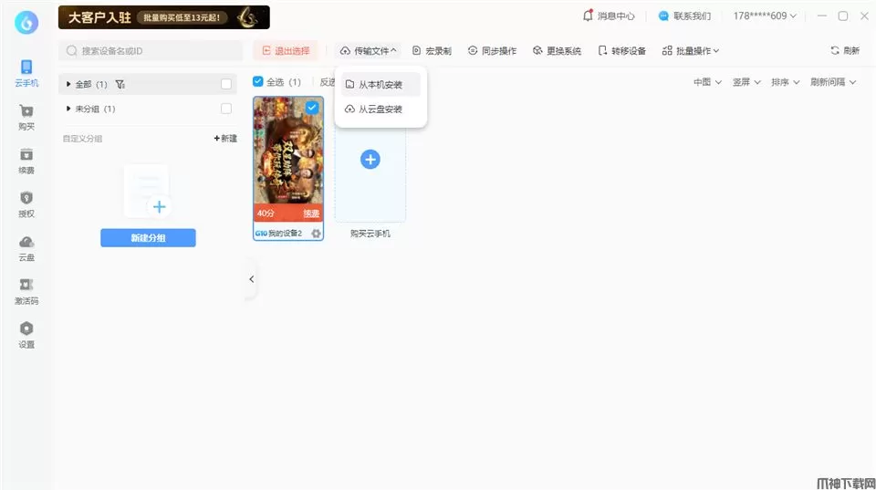The height and width of the screenshot is (490, 876).
Task: Click the 大客户入驻 promotional banner
Action: (163, 17)
